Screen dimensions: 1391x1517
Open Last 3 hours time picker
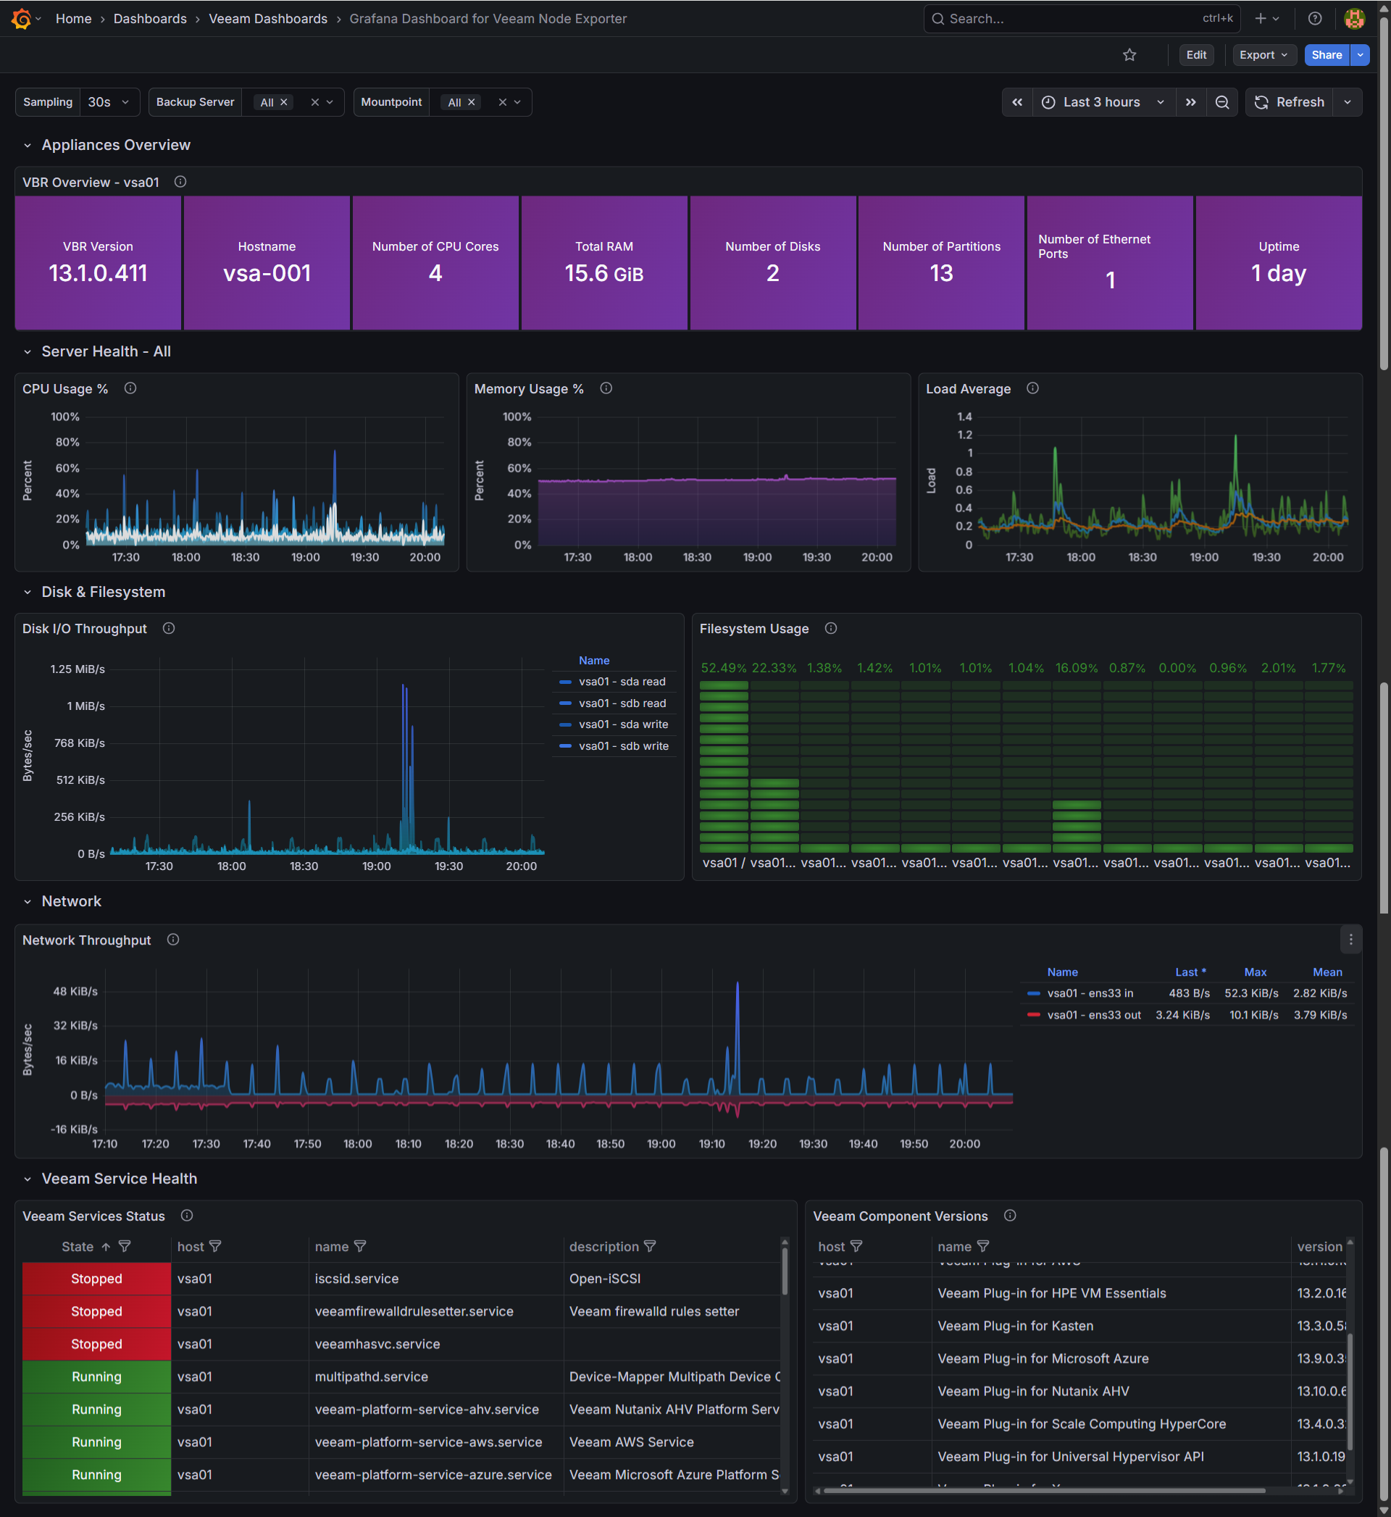click(1103, 102)
